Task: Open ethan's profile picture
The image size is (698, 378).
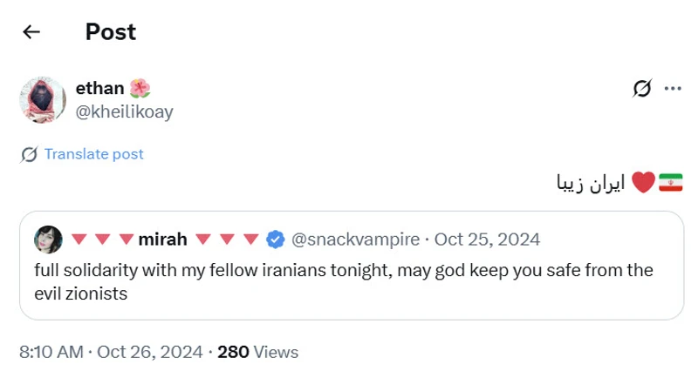Action: [43, 99]
